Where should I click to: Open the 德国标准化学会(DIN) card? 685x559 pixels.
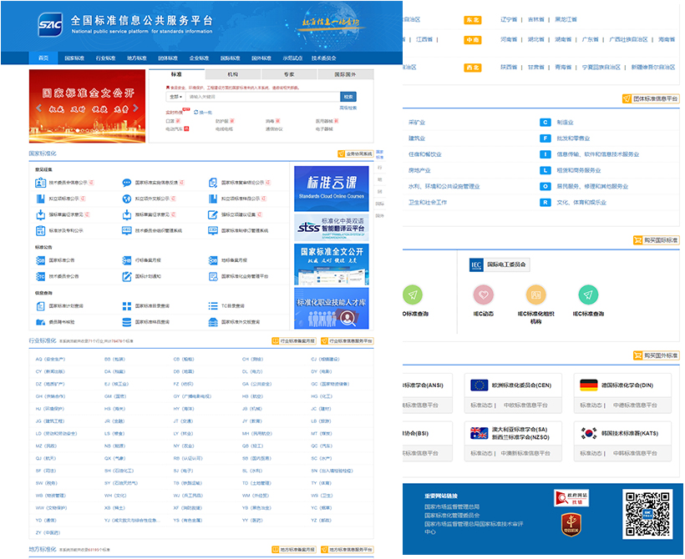[x=622, y=393]
